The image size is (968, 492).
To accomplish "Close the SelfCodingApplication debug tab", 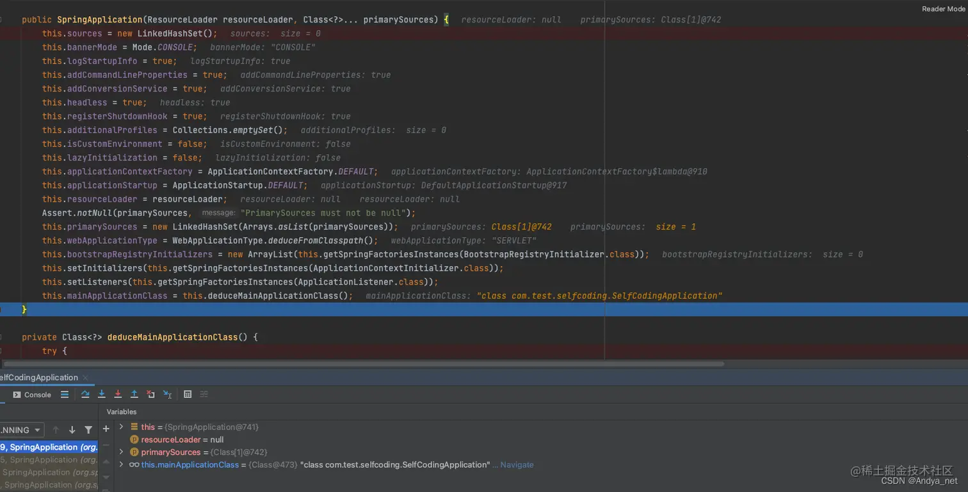I will [85, 377].
